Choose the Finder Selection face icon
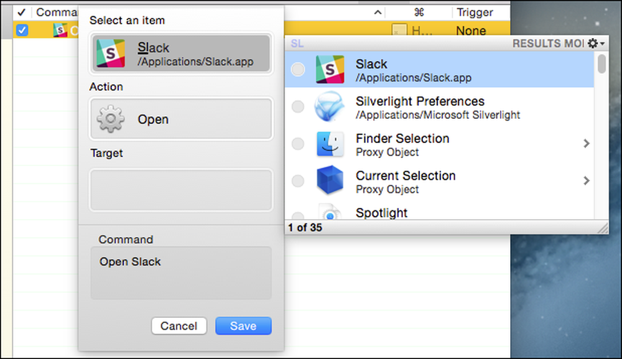Screen dimensions: 622x359 coord(330,144)
